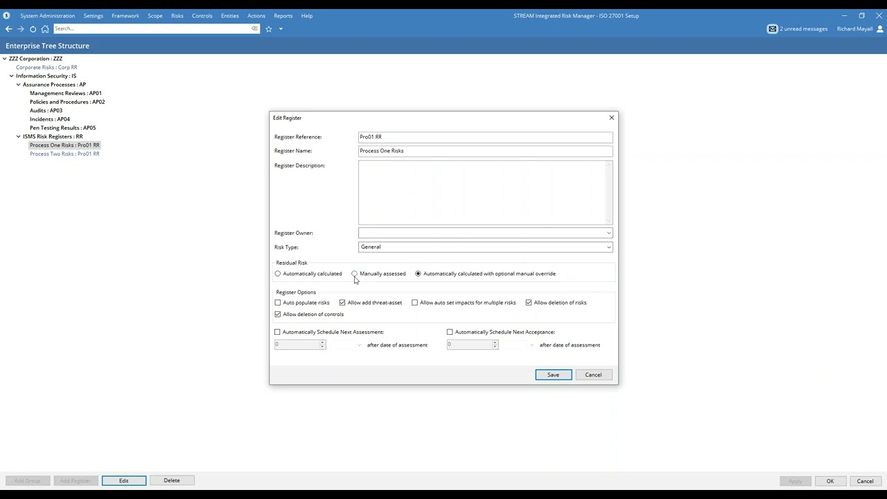Untick the Allow deletion of controls checkbox
The height and width of the screenshot is (499, 887).
(278, 315)
